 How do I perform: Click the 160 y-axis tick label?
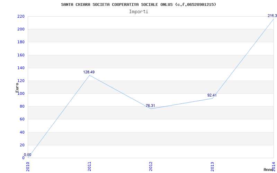click(21, 55)
